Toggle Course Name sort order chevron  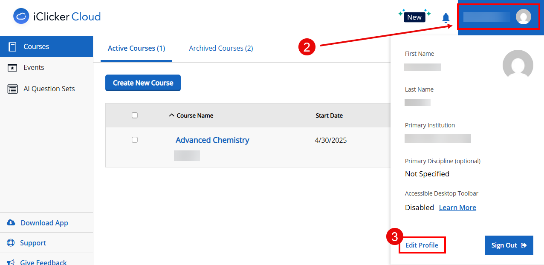coord(171,115)
